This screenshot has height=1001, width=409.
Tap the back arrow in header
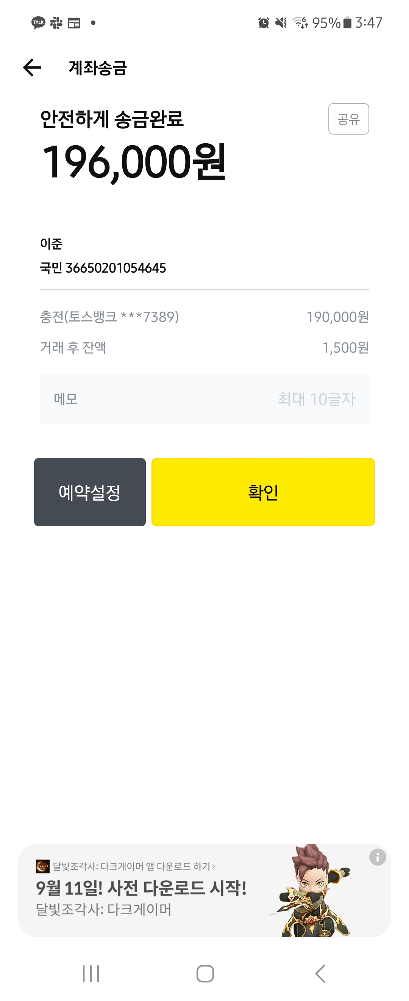coord(32,67)
